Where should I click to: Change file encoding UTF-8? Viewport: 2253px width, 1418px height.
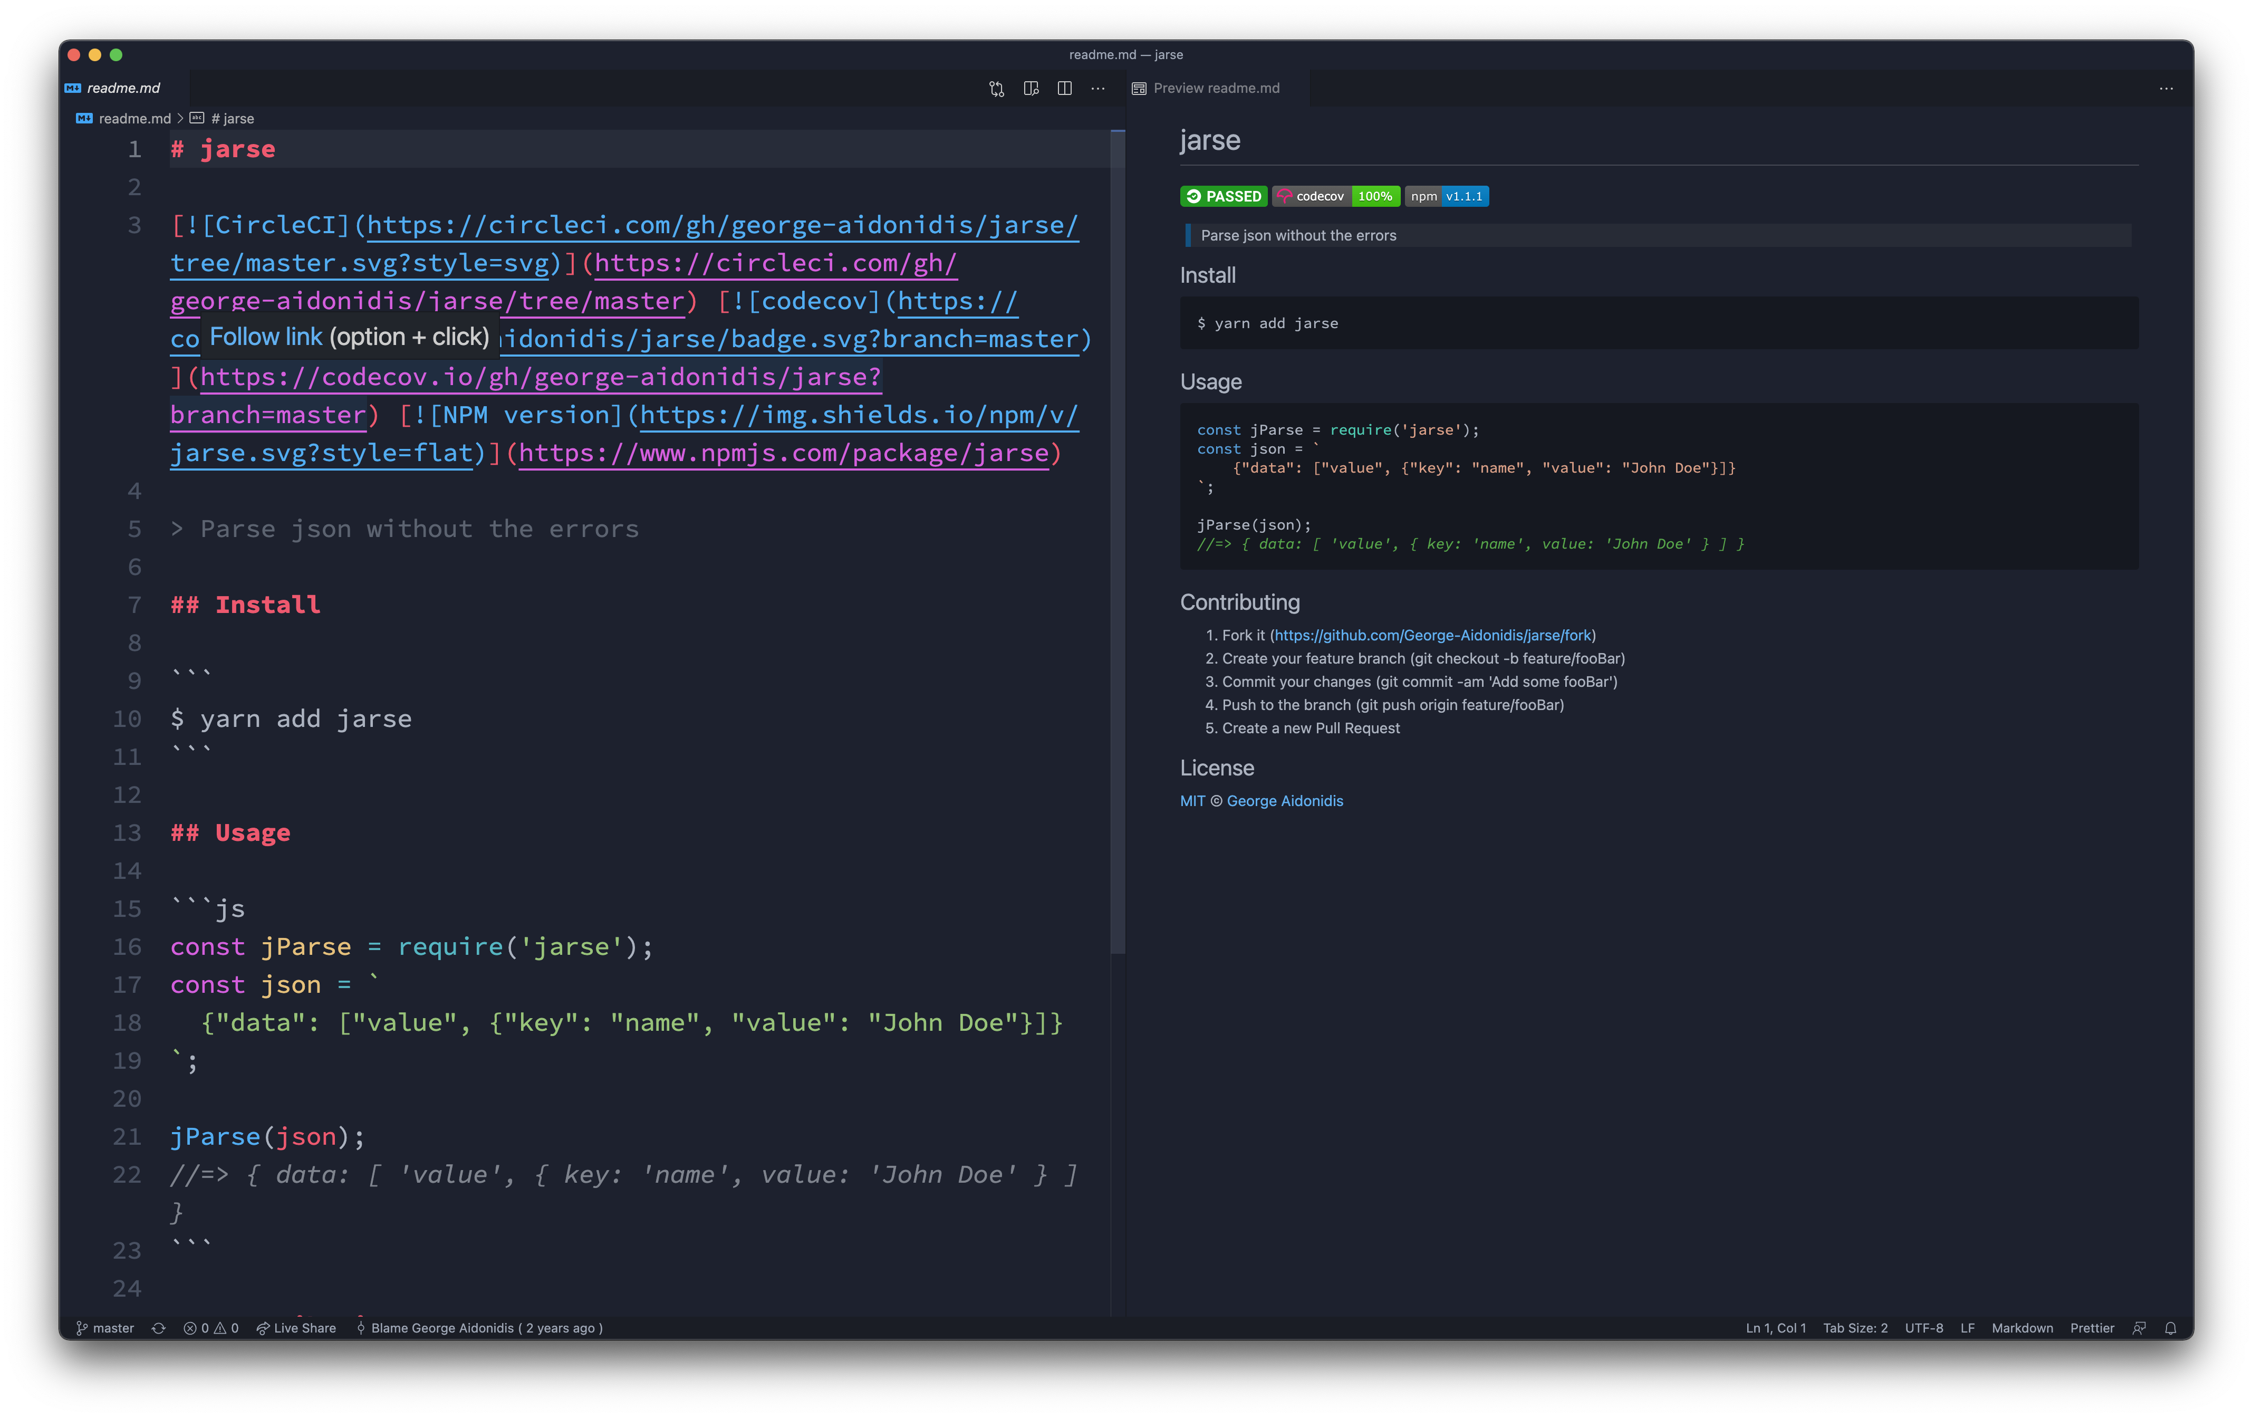[1924, 1327]
